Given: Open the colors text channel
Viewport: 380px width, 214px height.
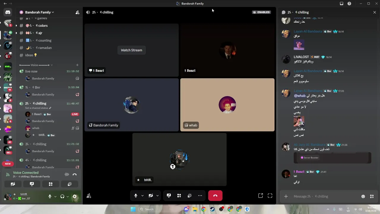Looking at the screenshot, I should (x=49, y=26).
